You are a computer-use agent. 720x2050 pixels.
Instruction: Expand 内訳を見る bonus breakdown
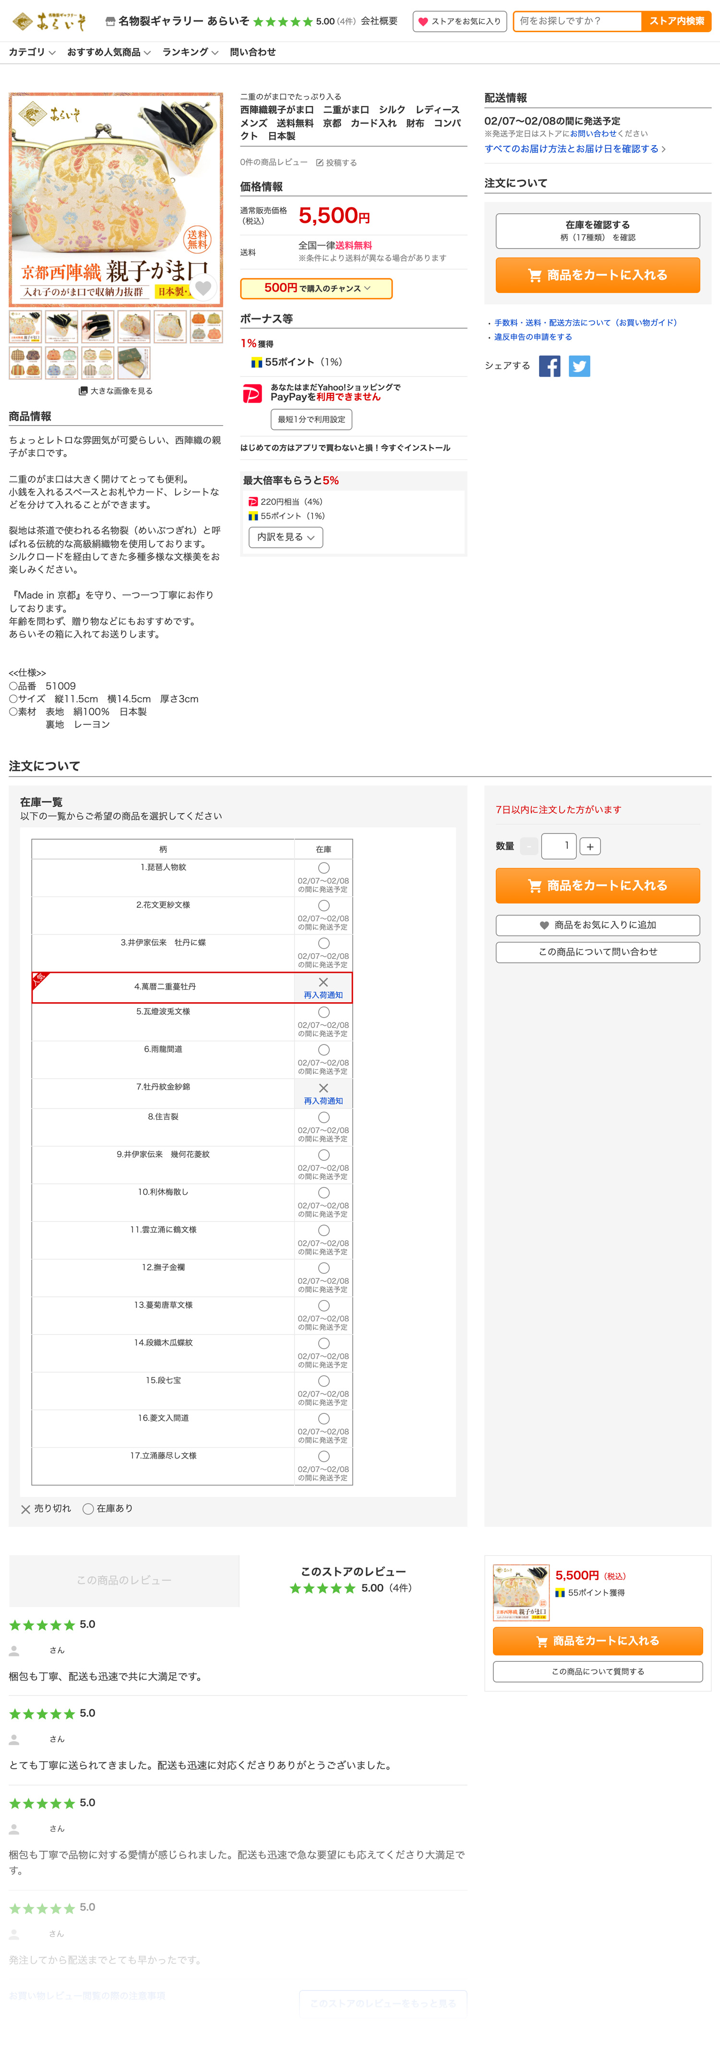click(285, 537)
